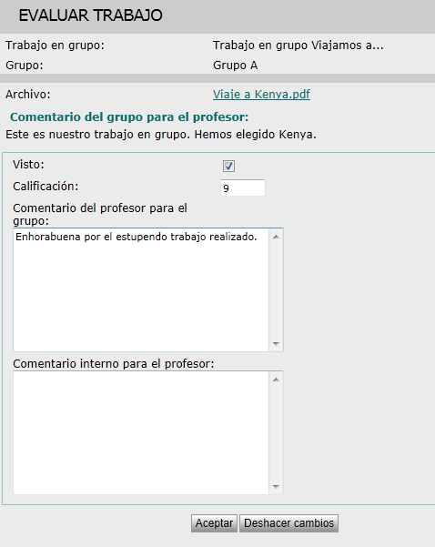Screen dimensions: 435x547
Task: Click the teacher comment for group textarea
Action: (x=141, y=289)
